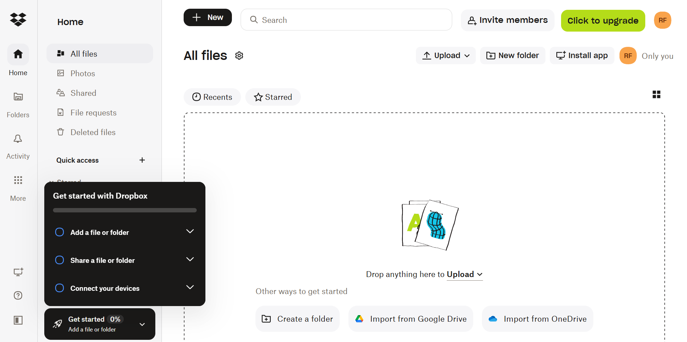Open the Upload dropdown in toolbar
This screenshot has height=342, width=687.
pyautogui.click(x=446, y=56)
